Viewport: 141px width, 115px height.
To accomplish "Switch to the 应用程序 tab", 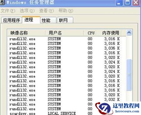I will (12, 20).
